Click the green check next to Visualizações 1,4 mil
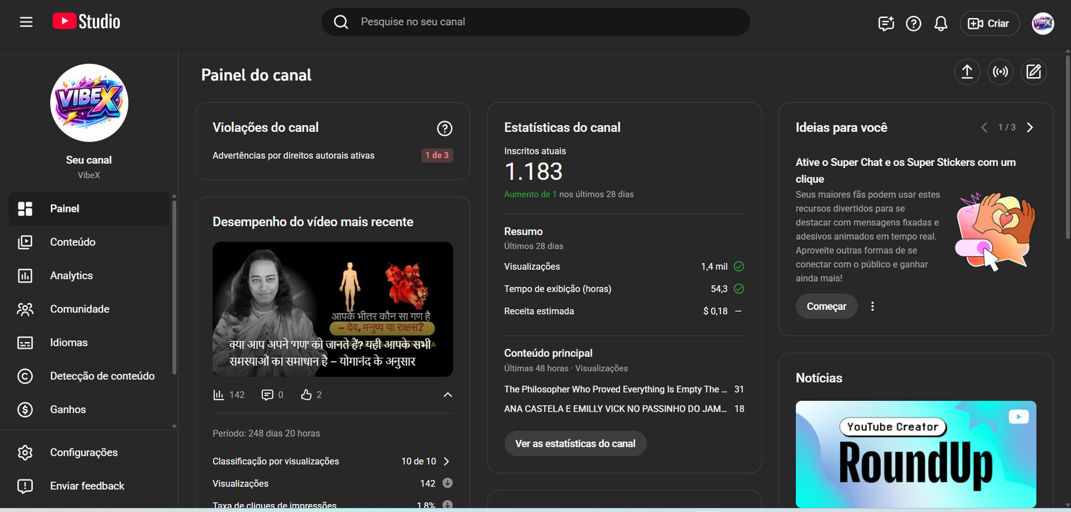This screenshot has height=512, width=1071. coord(739,266)
